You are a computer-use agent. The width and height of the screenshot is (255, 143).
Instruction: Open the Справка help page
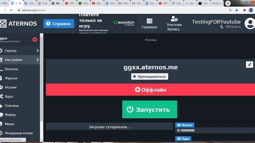tap(59, 23)
